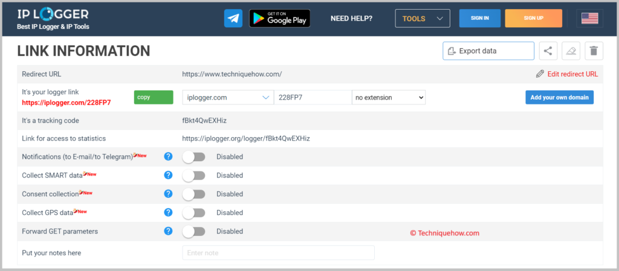Image resolution: width=619 pixels, height=271 pixels.
Task: Click the tracking code fBkt4QwEXHiz
Action: click(204, 121)
